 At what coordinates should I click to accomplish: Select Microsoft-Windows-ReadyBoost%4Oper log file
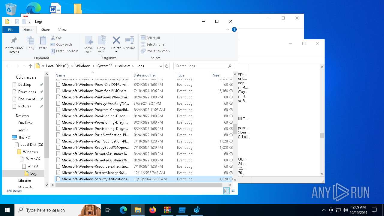pos(144,148)
